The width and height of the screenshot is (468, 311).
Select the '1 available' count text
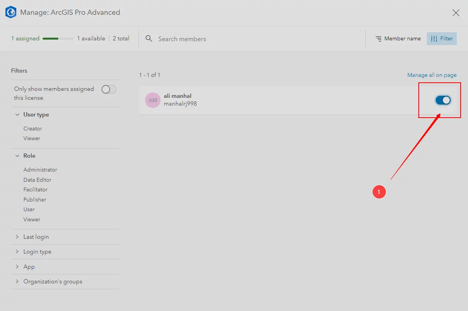tap(91, 38)
